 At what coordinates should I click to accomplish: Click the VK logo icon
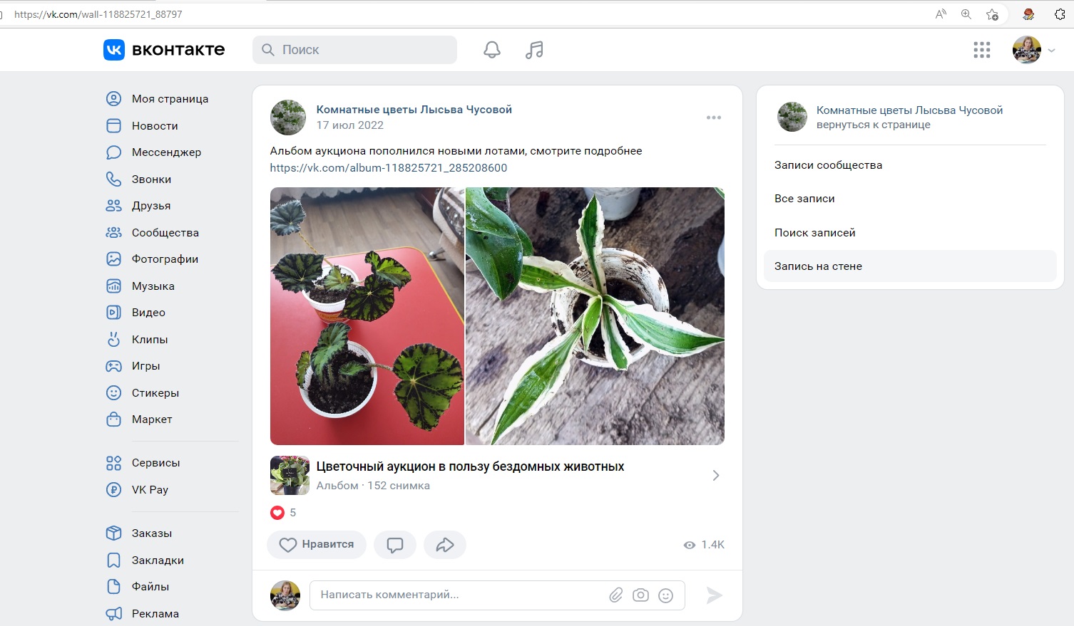(114, 50)
